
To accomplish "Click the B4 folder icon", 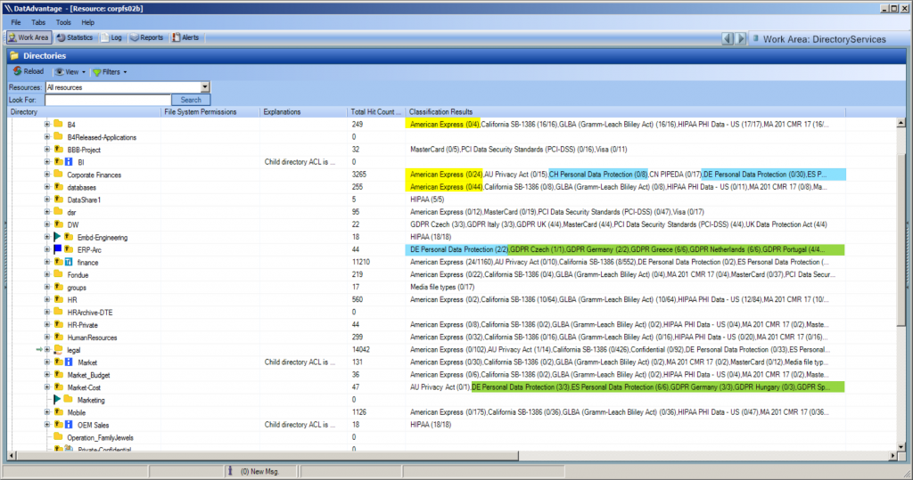I will pyautogui.click(x=58, y=124).
